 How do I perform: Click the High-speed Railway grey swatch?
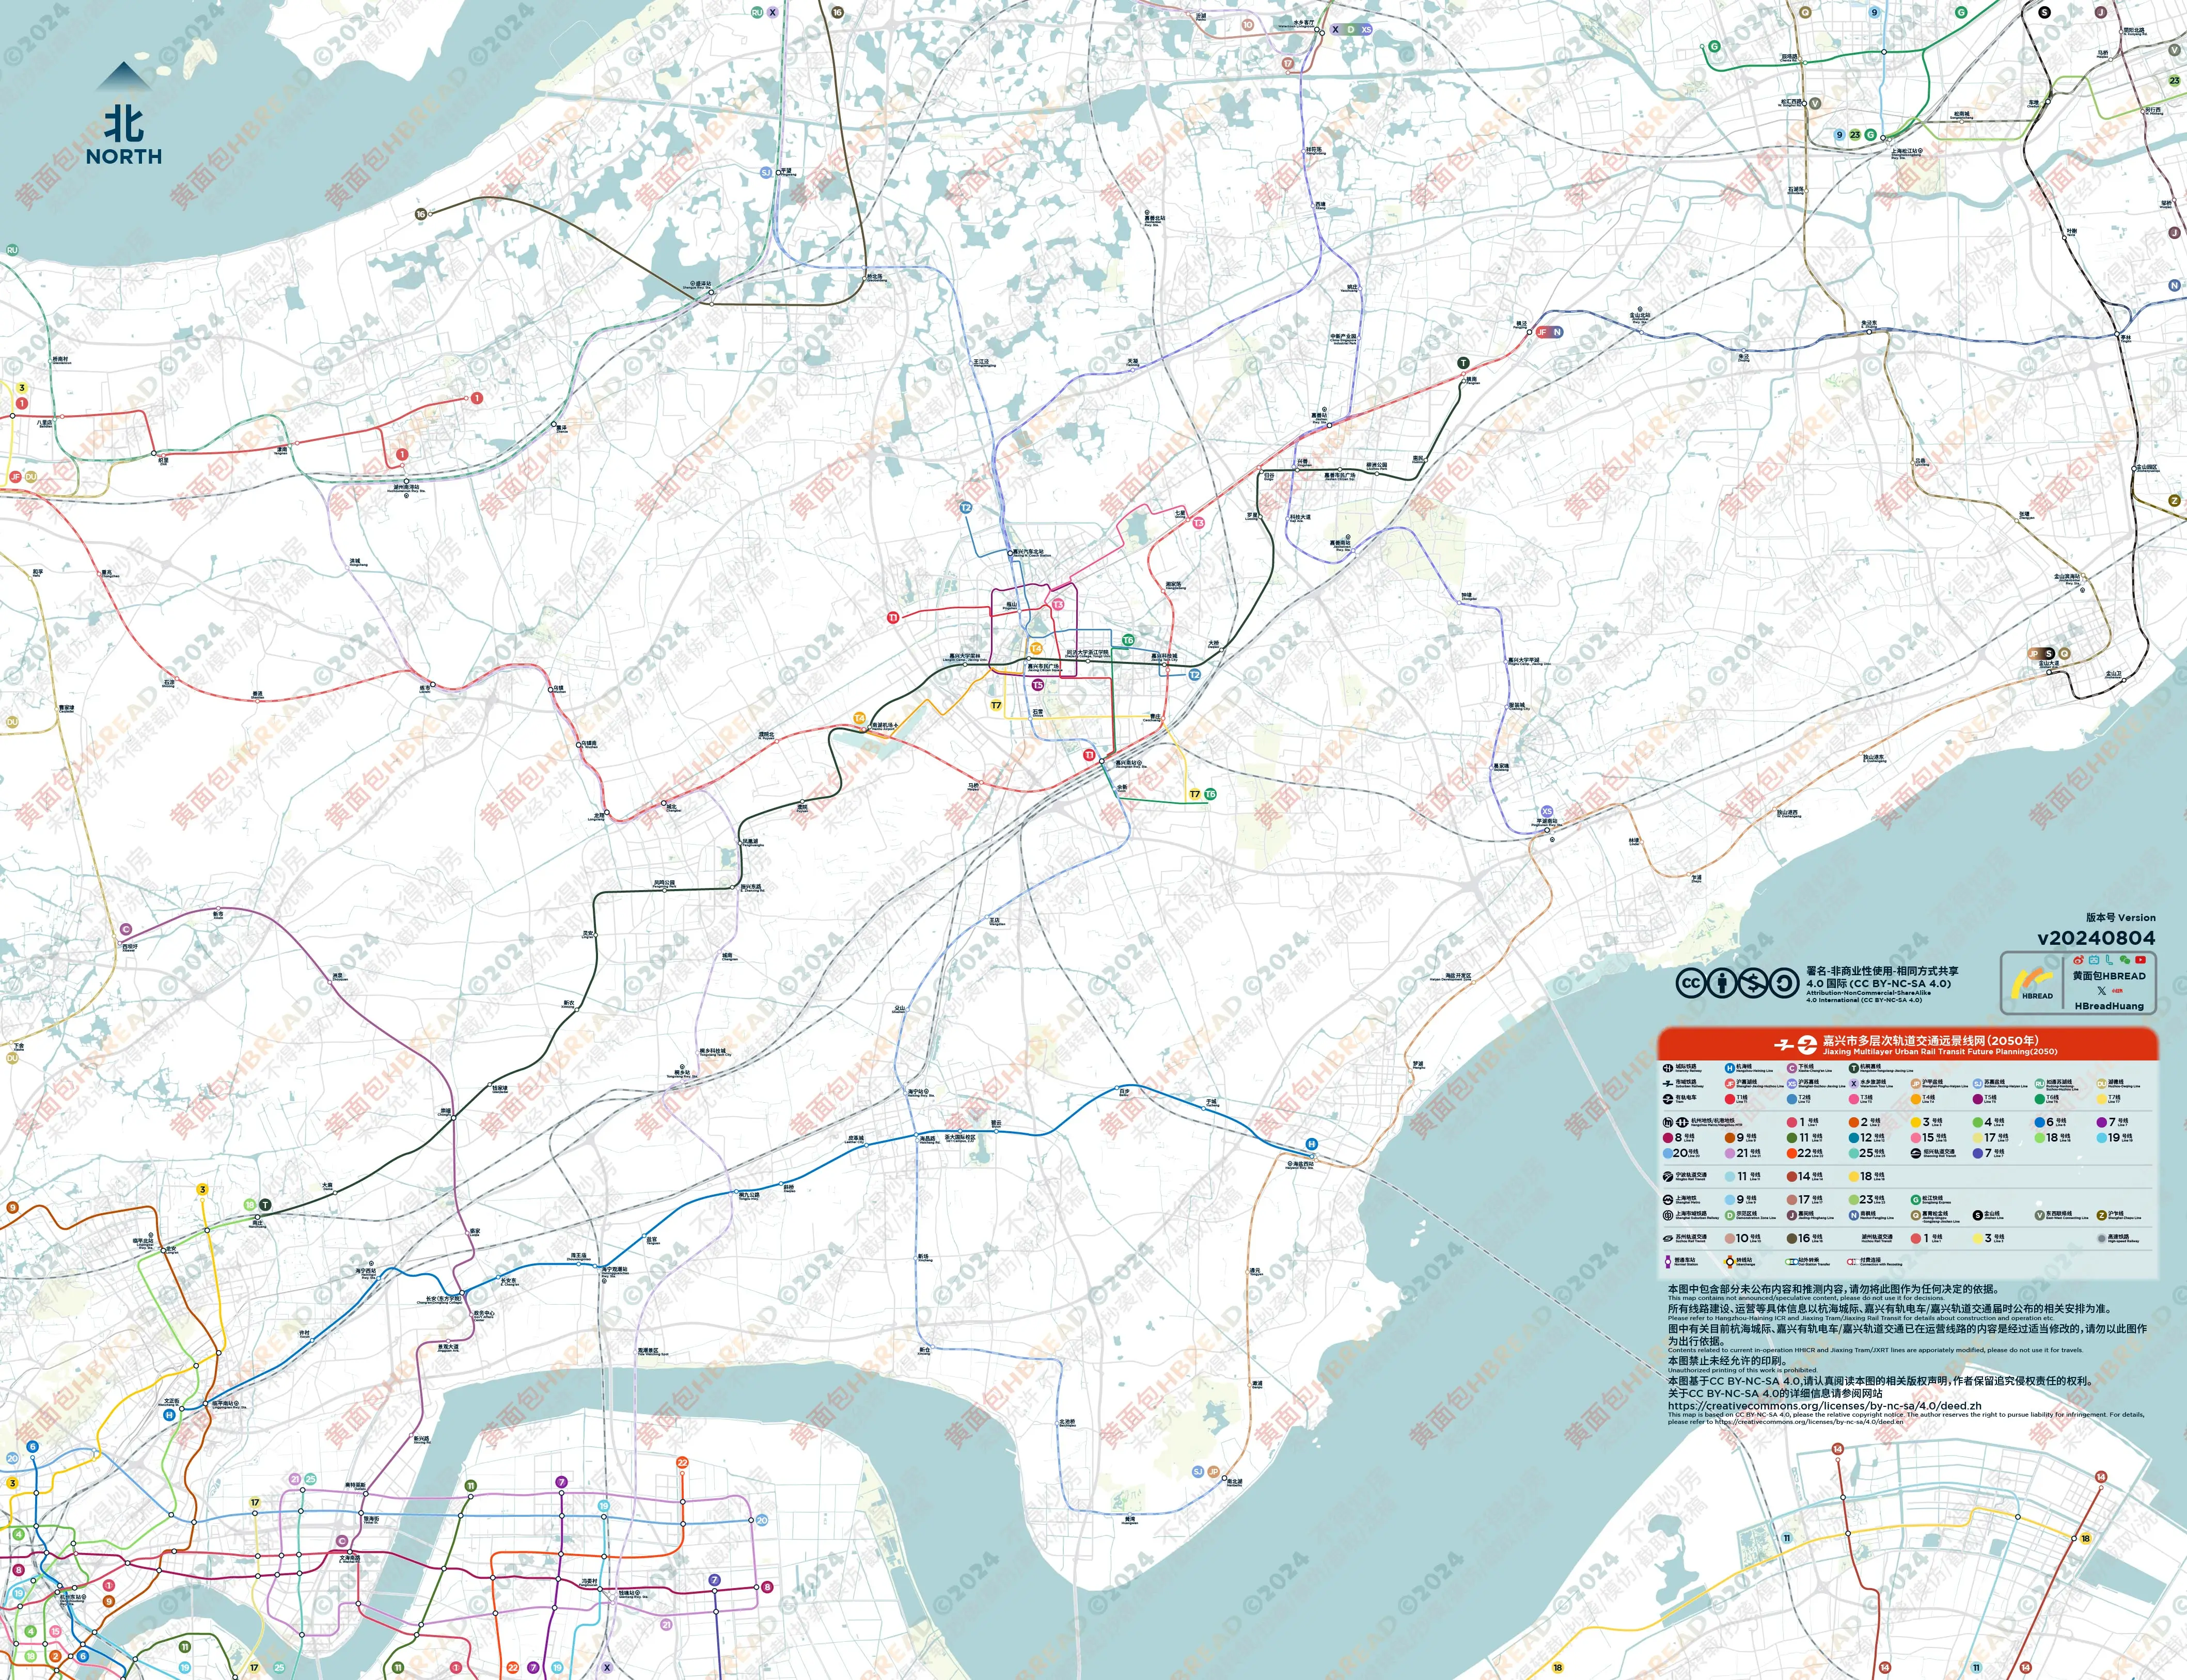pyautogui.click(x=2102, y=1239)
